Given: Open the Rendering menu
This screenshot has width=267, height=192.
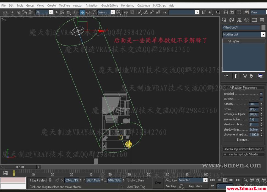Looking at the screenshot, I should pyautogui.click(x=128, y=5).
